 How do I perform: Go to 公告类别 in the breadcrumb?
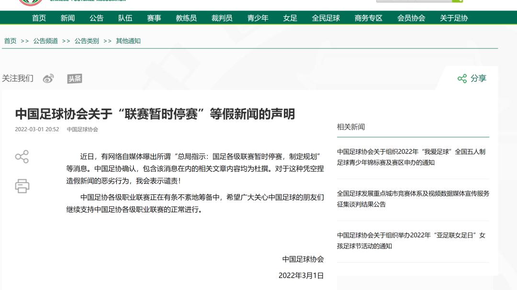(x=87, y=41)
